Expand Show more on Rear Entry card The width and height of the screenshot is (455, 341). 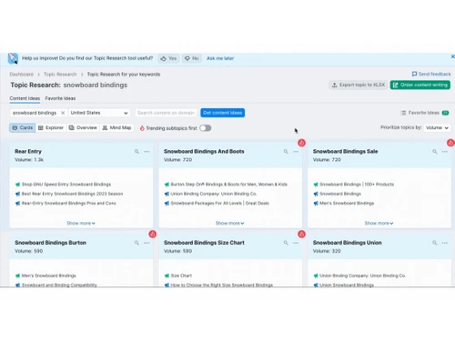(x=81, y=223)
